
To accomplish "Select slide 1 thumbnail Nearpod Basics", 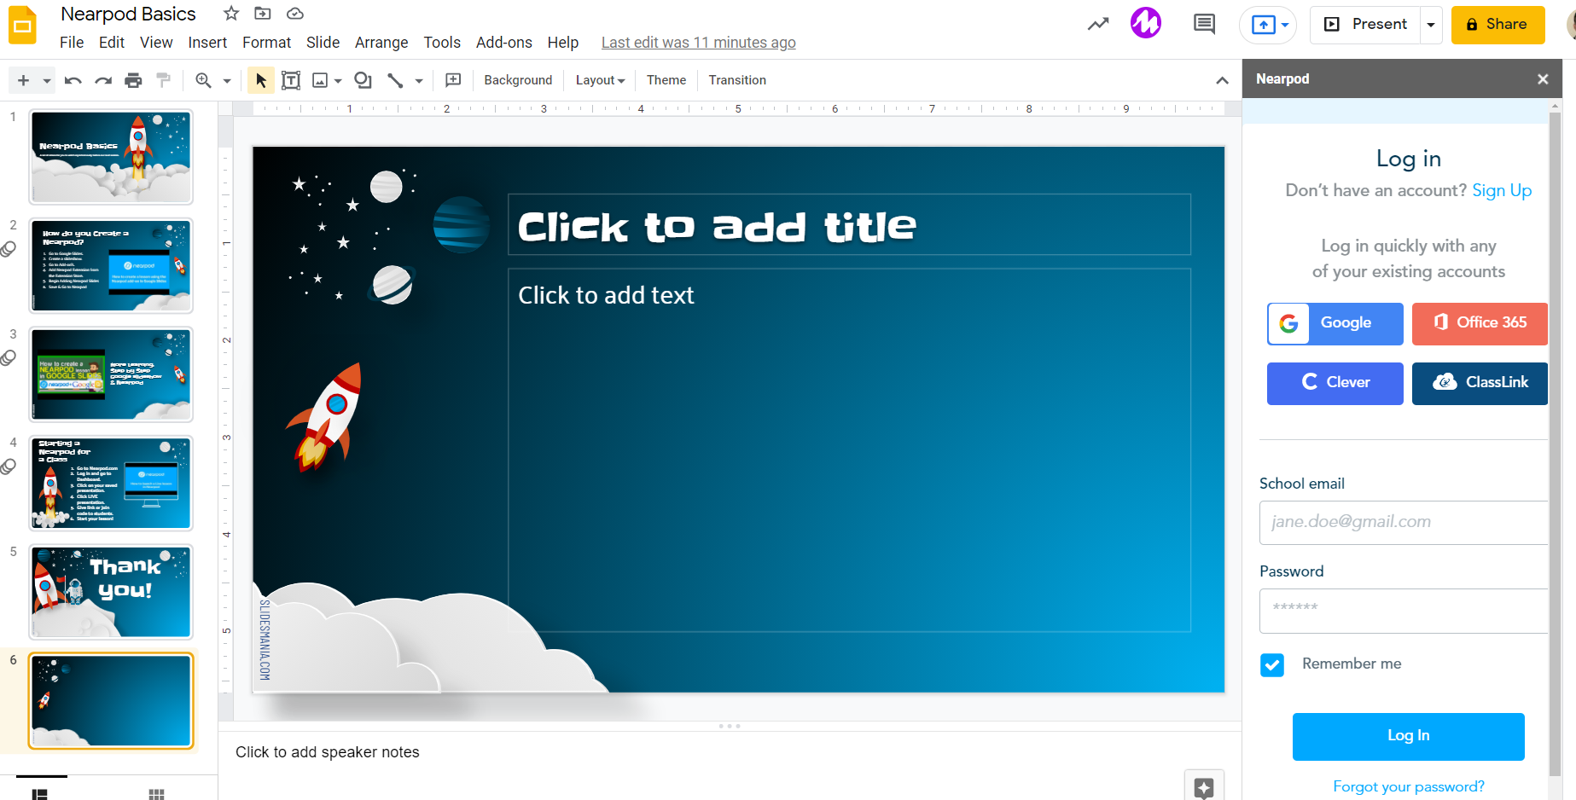I will click(111, 157).
